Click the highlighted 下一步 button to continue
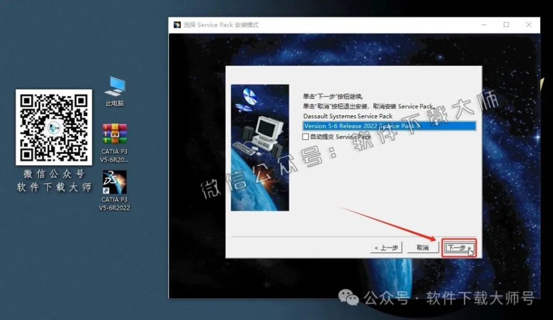The width and height of the screenshot is (553, 320). point(458,248)
